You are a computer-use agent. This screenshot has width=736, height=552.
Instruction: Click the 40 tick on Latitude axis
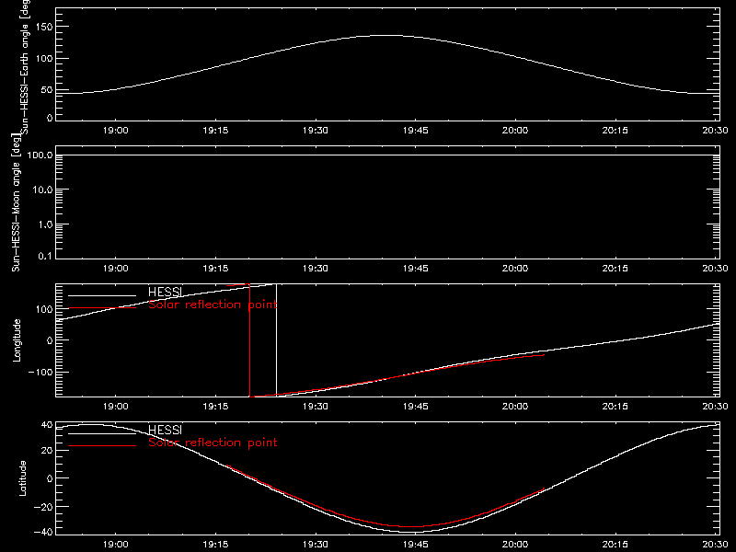[x=47, y=425]
